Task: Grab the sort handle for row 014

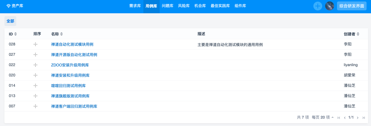Action: [x=35, y=86]
